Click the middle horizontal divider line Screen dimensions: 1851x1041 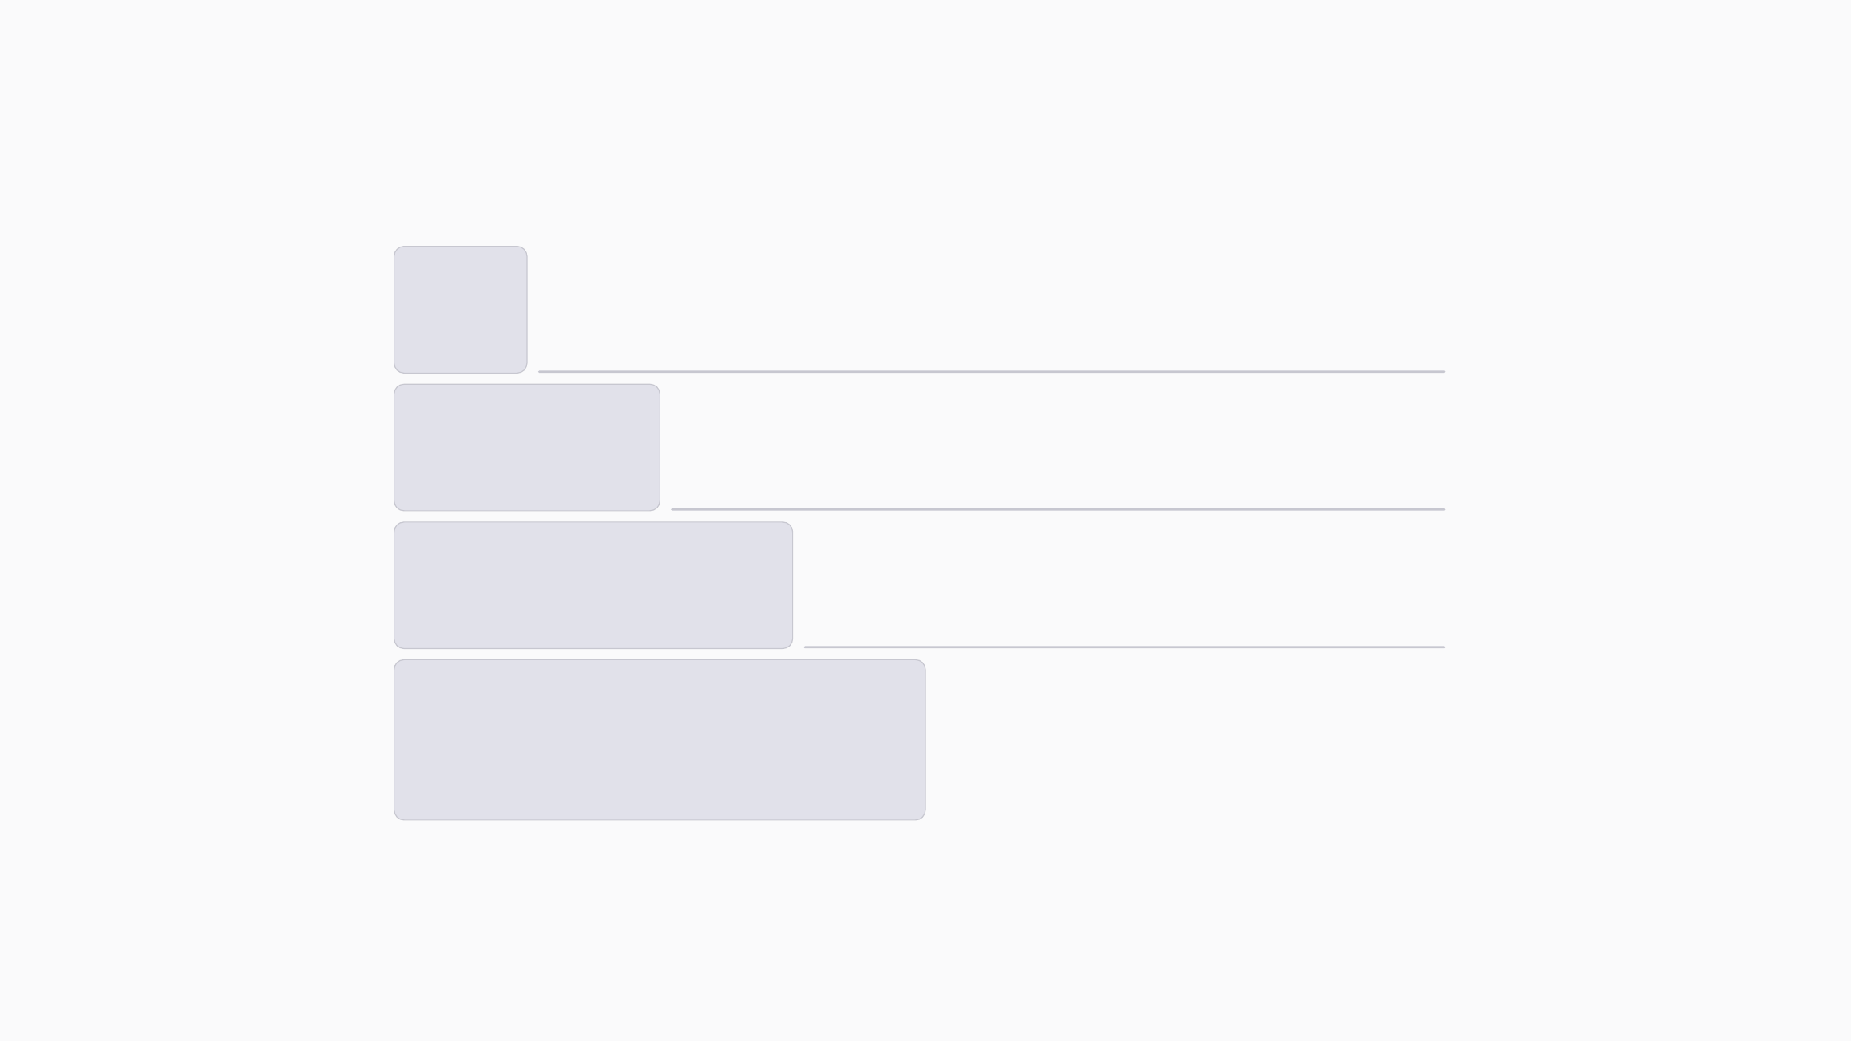point(1057,509)
